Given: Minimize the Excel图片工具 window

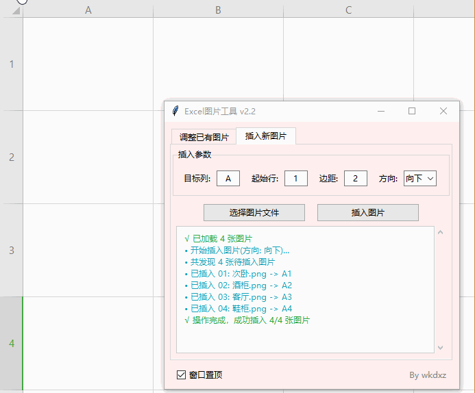Looking at the screenshot, I should (x=380, y=111).
